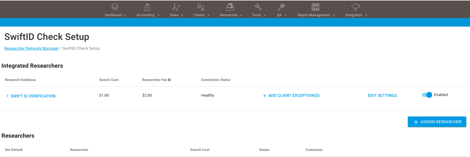Click the plus icon beside Add Client Exception(s)
The width and height of the screenshot is (470, 157).
point(264,96)
